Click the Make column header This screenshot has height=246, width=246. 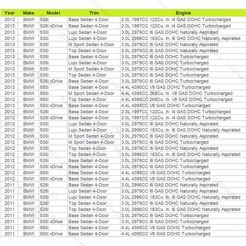pyautogui.click(x=29, y=13)
